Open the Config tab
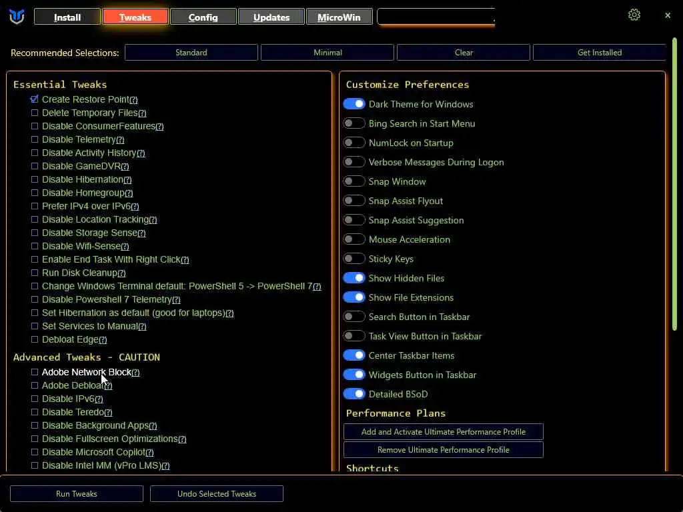The height and width of the screenshot is (512, 683). point(203,17)
